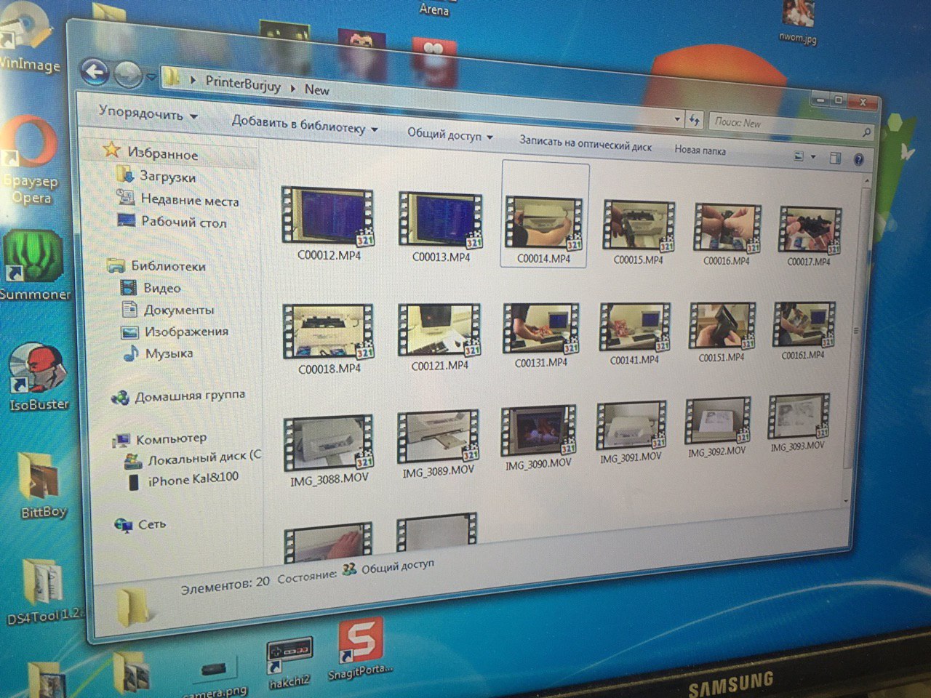
Task: Open the Упорядочить menu
Action: pyautogui.click(x=148, y=114)
